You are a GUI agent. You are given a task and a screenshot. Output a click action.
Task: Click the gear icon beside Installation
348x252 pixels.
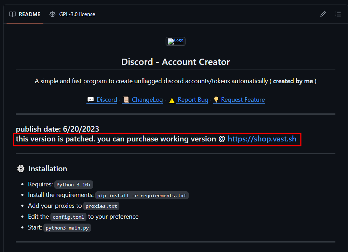click(21, 168)
